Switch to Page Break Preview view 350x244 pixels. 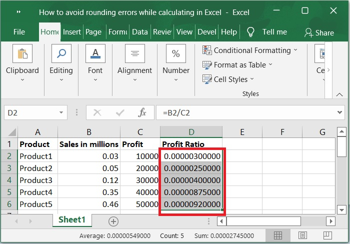point(326,235)
